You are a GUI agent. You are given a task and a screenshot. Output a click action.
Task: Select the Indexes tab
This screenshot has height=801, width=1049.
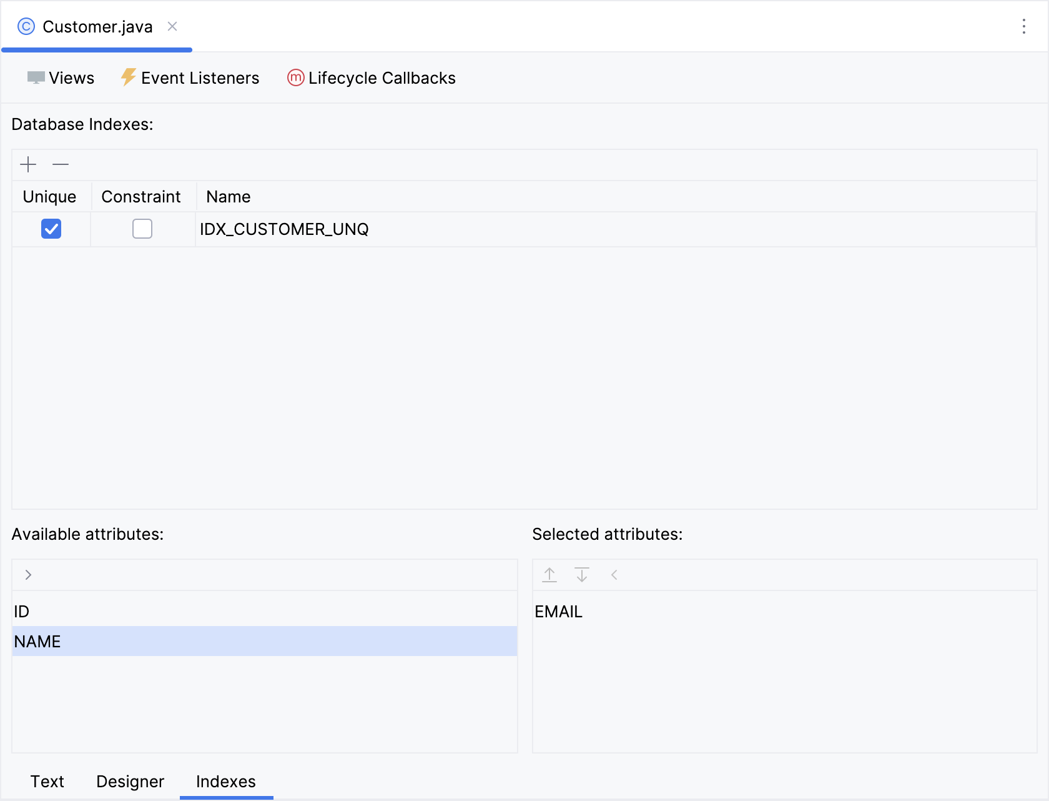[226, 782]
